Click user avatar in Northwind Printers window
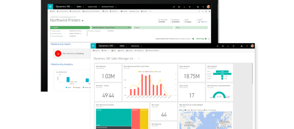 pyautogui.click(x=209, y=7)
